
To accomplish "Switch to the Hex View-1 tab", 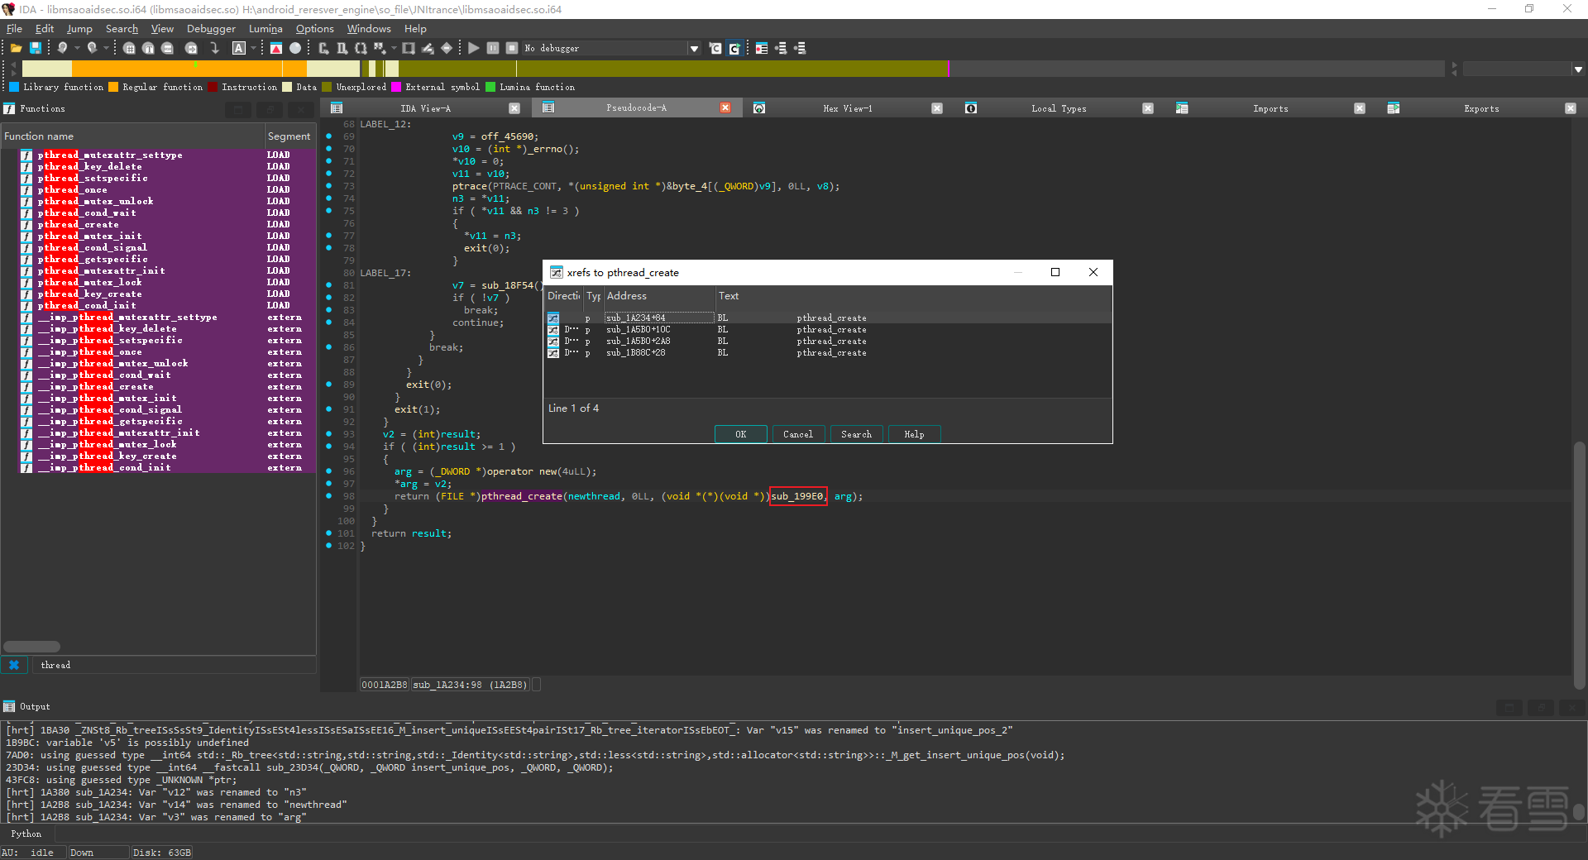I will pos(847,108).
